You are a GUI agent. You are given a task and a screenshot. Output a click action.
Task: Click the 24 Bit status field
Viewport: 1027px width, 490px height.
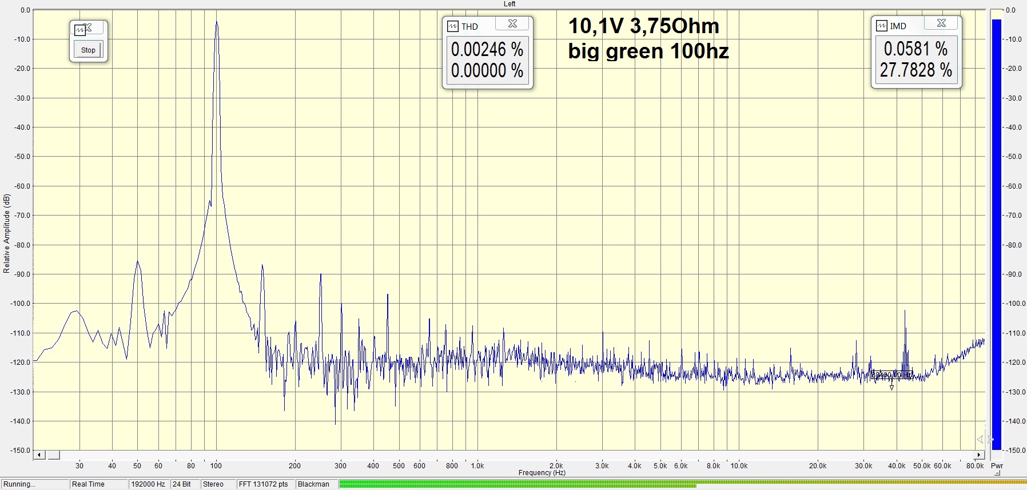[185, 484]
